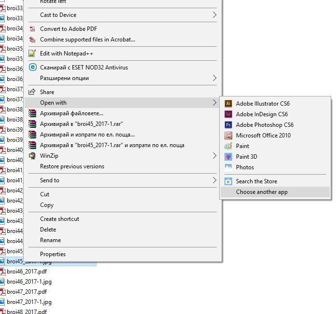Select Delete from the context menu
The width and height of the screenshot is (336, 314).
pos(123,230)
